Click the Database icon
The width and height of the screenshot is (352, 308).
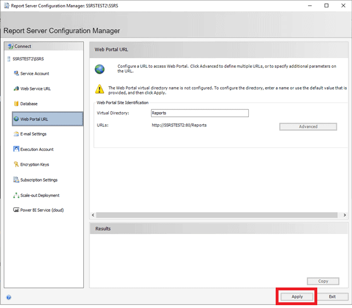(16, 104)
